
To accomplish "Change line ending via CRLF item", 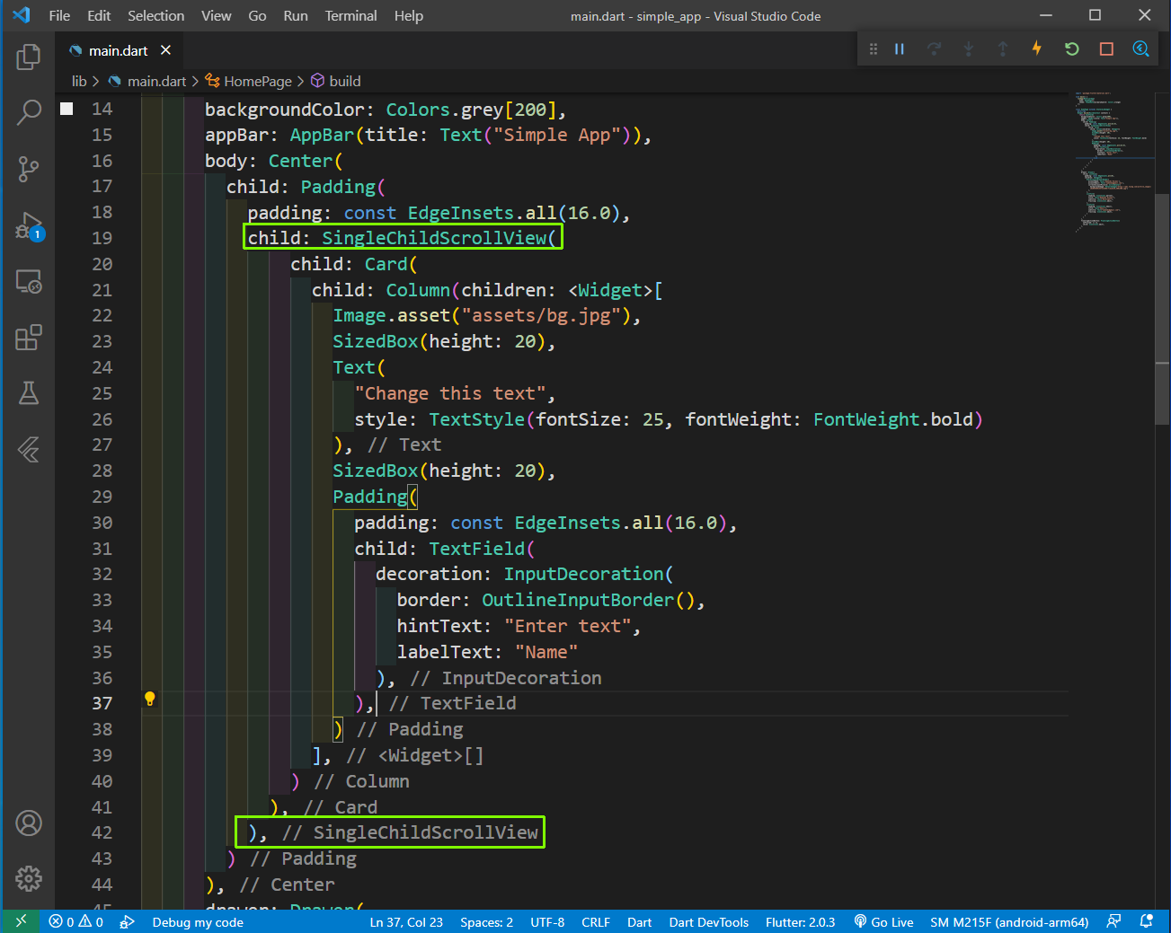I will 596,922.
